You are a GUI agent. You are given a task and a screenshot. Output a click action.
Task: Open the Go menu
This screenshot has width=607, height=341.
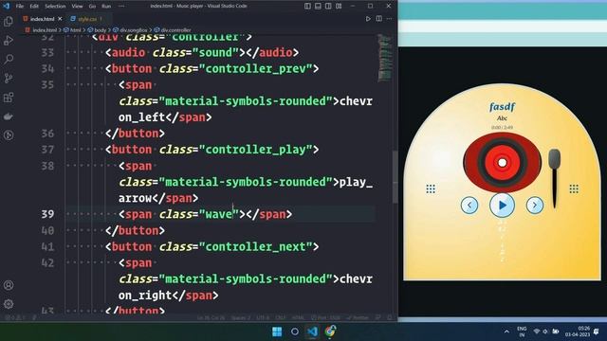(92, 6)
